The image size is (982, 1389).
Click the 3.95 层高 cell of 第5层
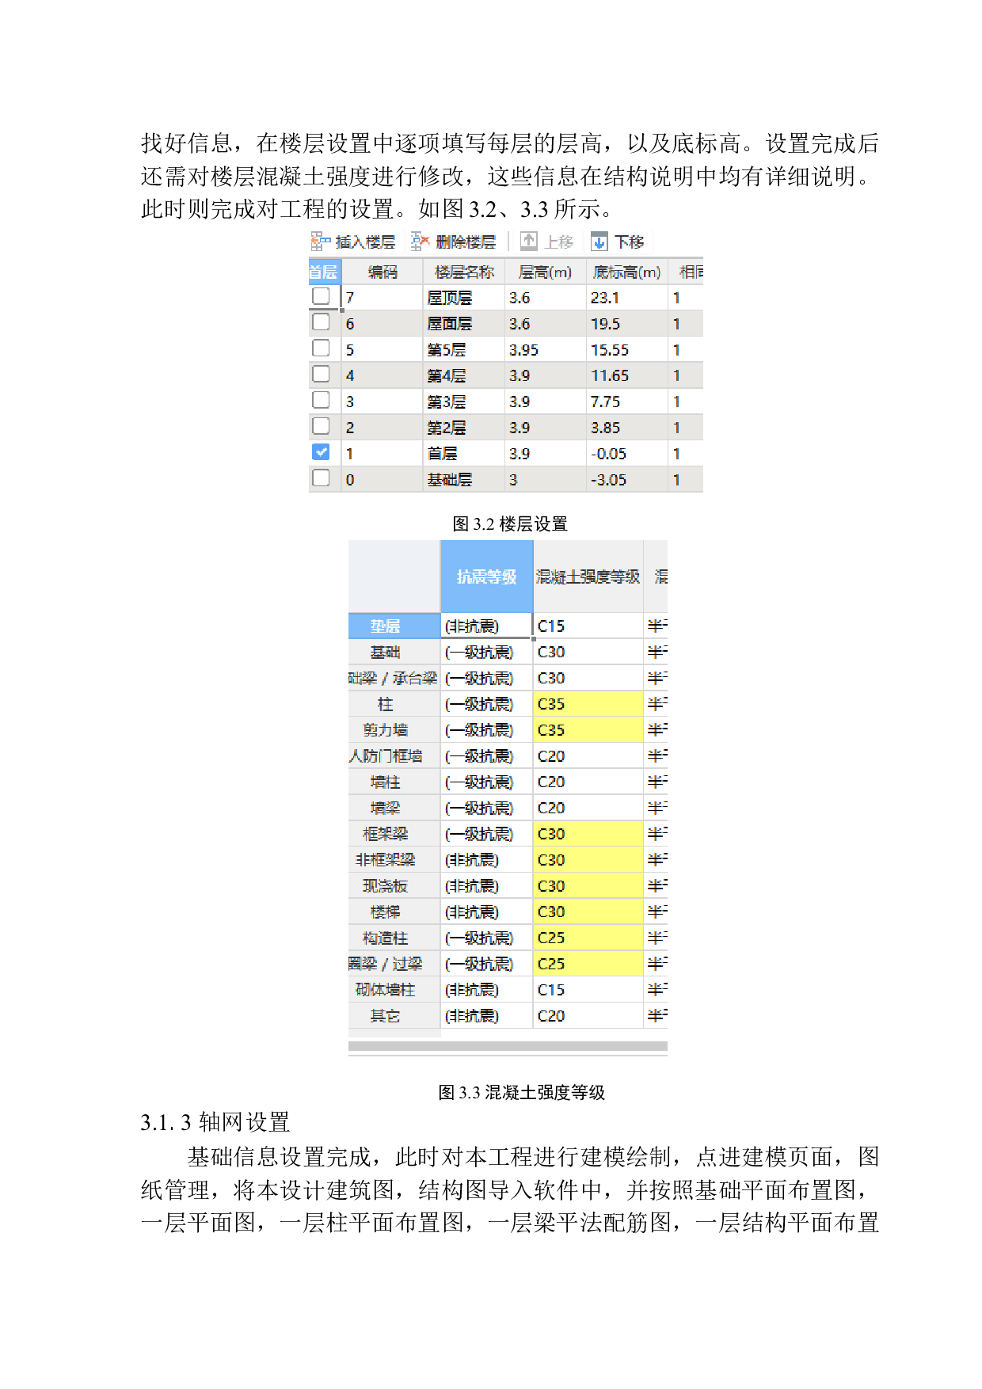click(546, 349)
